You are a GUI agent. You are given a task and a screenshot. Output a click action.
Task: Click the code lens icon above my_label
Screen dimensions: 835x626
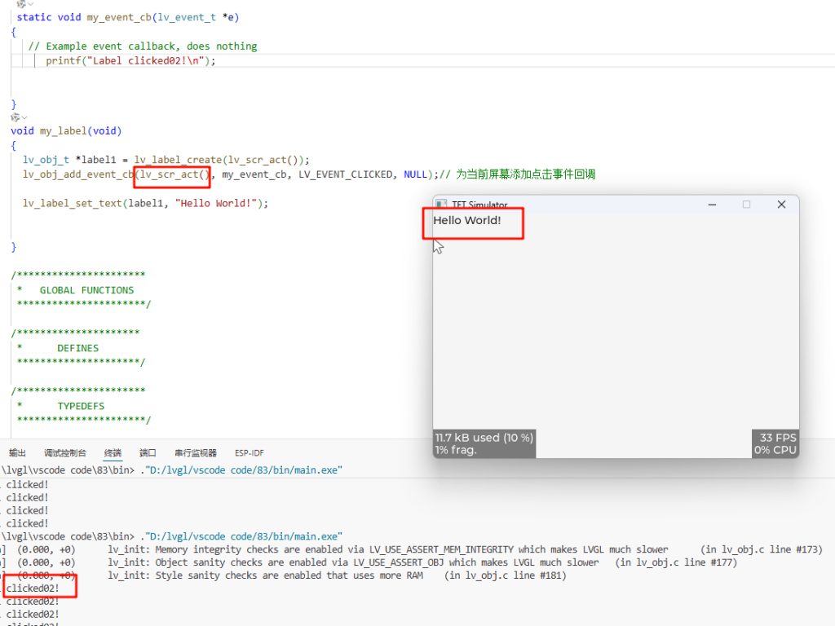coord(14,118)
